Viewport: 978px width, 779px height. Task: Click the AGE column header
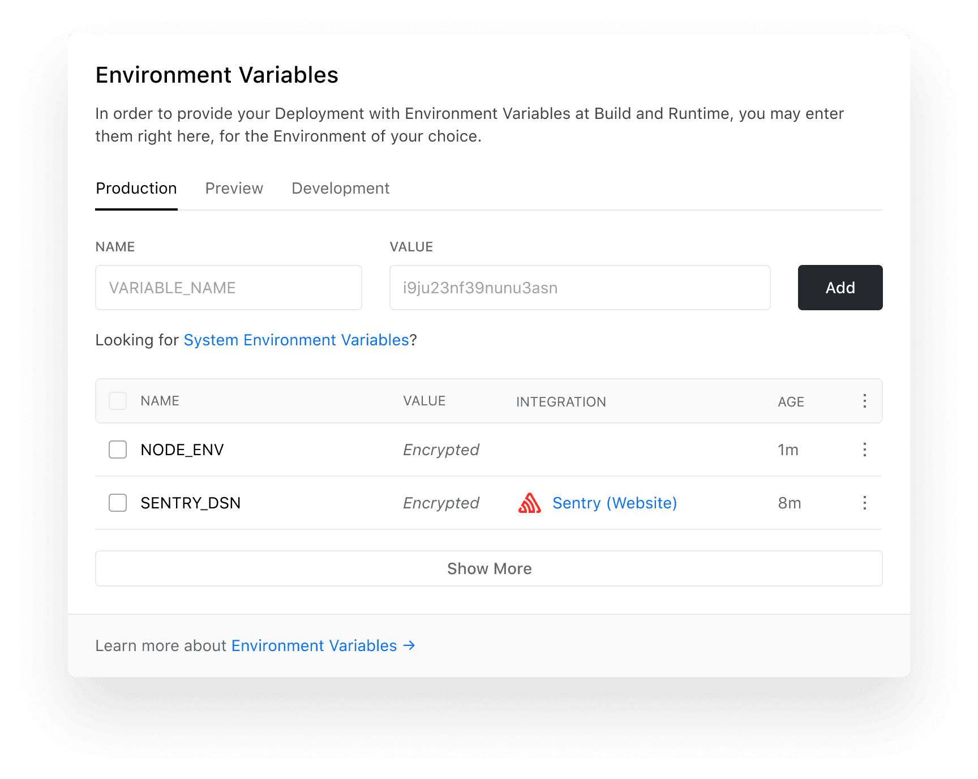pyautogui.click(x=790, y=401)
